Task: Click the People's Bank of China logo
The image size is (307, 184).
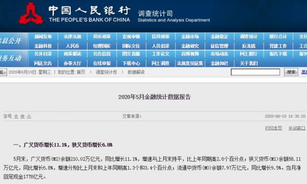Action: click(x=31, y=14)
